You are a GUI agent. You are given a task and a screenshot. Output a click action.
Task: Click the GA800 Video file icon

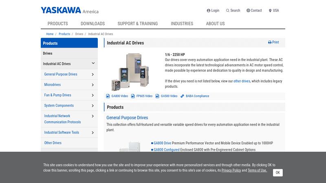coord(108,96)
